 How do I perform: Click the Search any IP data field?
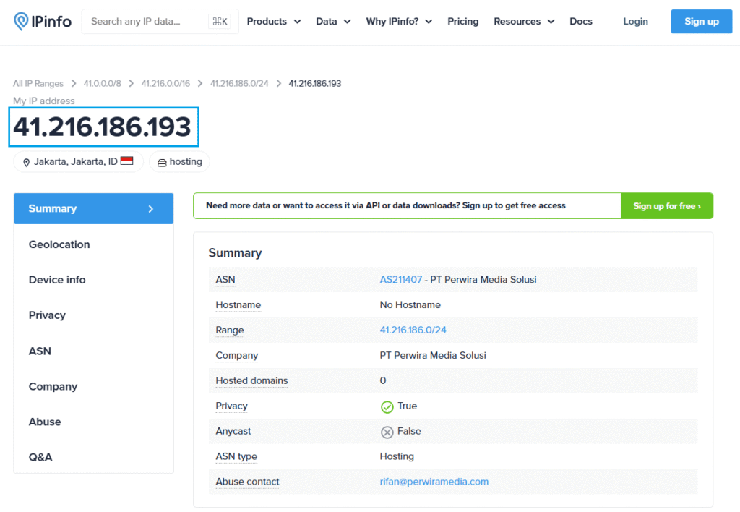(x=160, y=21)
